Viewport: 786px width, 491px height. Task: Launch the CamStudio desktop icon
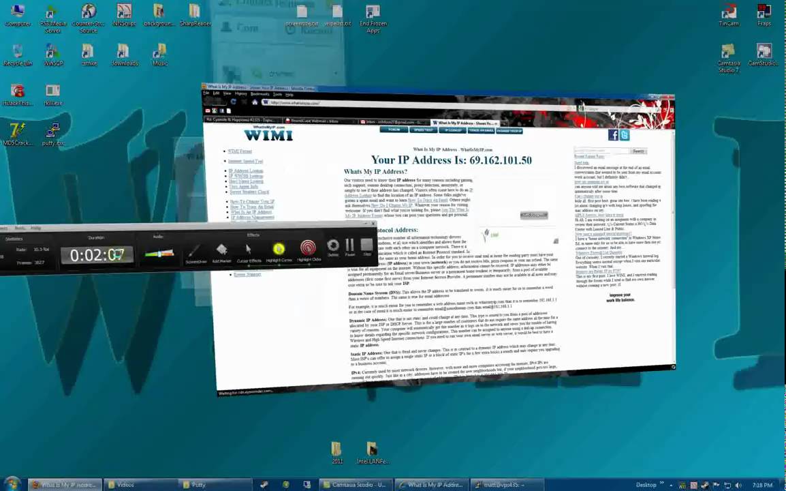(764, 55)
